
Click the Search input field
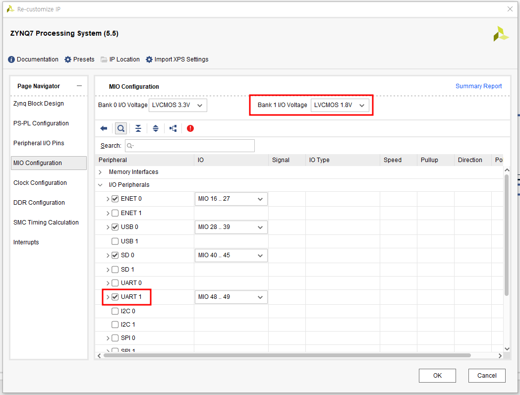190,146
